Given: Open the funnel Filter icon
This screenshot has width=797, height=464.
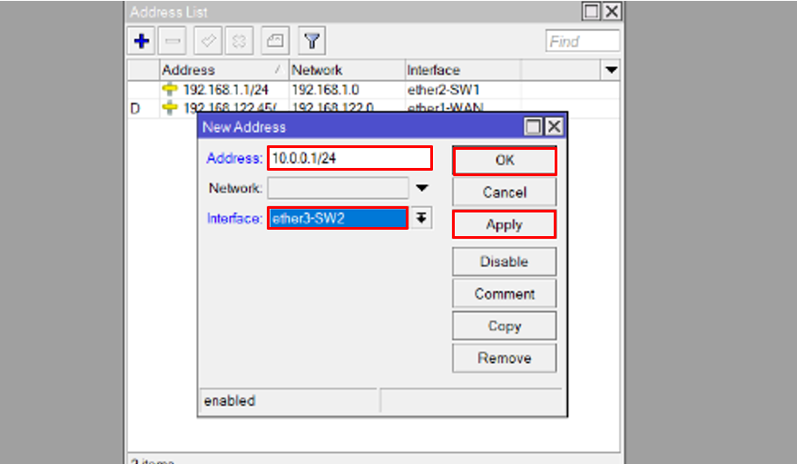Looking at the screenshot, I should point(312,41).
